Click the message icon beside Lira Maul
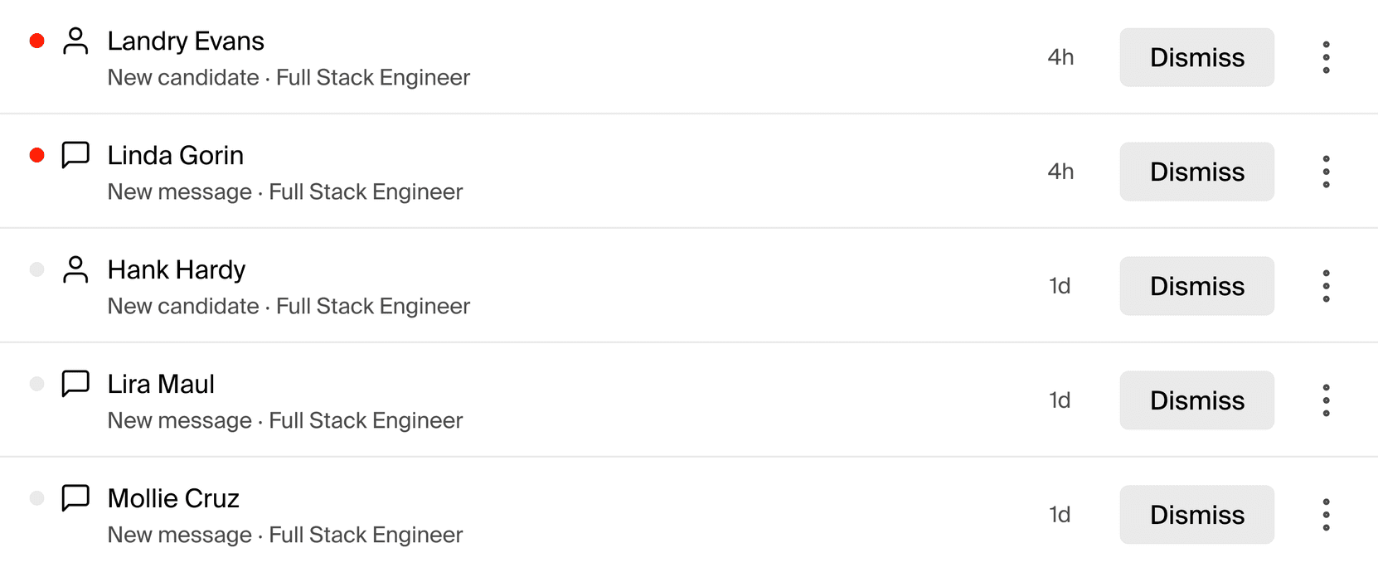Screen dimensions: 1378x572 tap(76, 384)
